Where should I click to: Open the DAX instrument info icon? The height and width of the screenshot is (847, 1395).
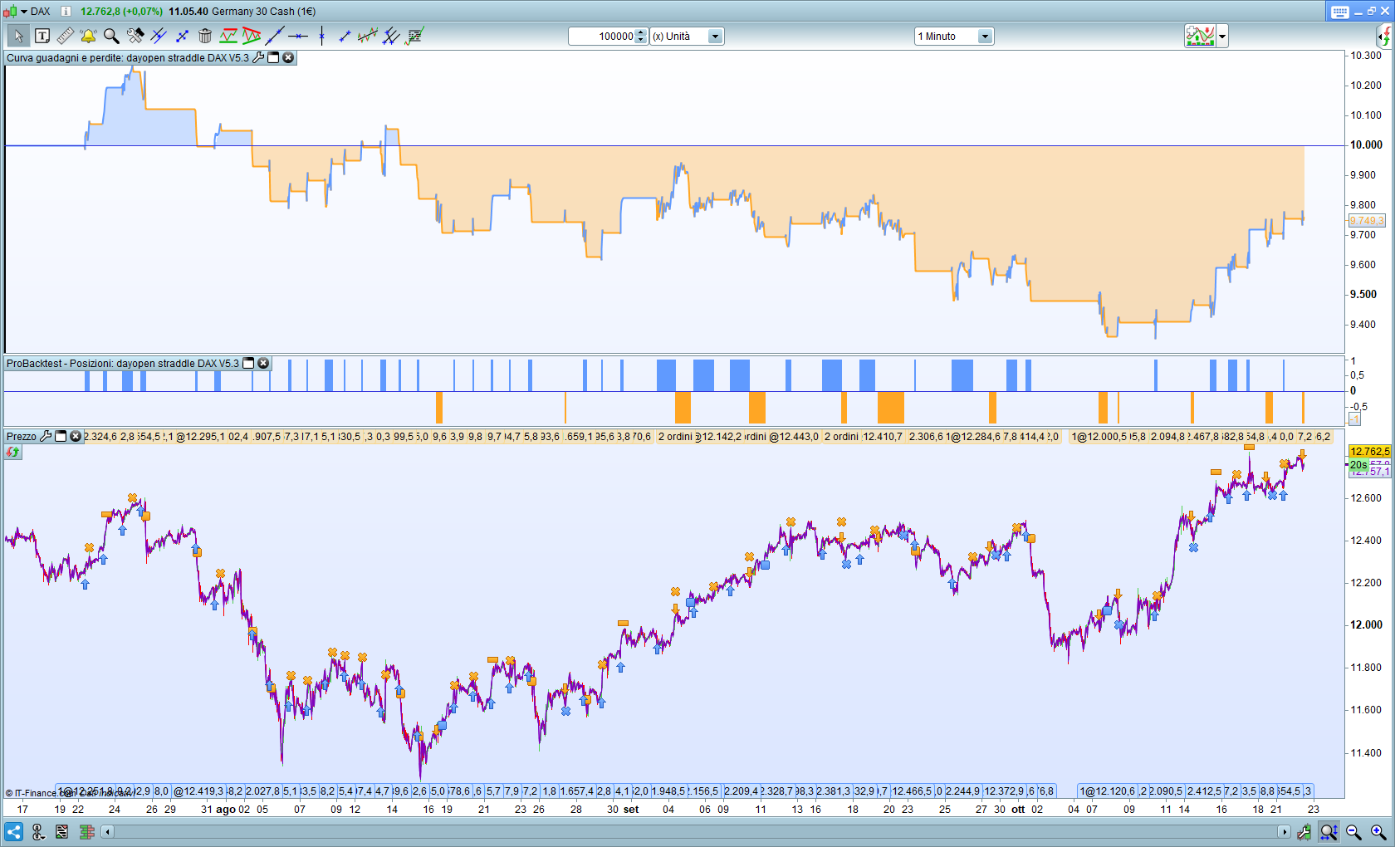(66, 11)
